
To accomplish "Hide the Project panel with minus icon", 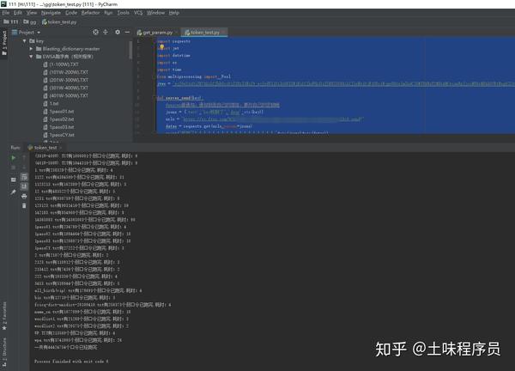I will [127, 32].
